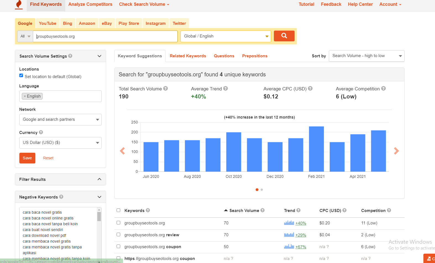Sort by Search Volume ascending arrow
The image size is (435, 263).
(x=226, y=210)
